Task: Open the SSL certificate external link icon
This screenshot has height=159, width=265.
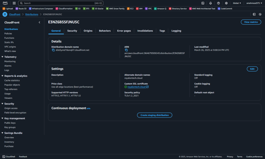Action: [x=147, y=87]
